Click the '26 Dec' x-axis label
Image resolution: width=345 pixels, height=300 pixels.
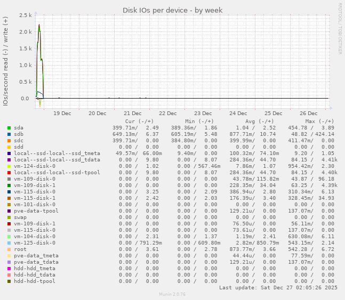click(x=309, y=113)
